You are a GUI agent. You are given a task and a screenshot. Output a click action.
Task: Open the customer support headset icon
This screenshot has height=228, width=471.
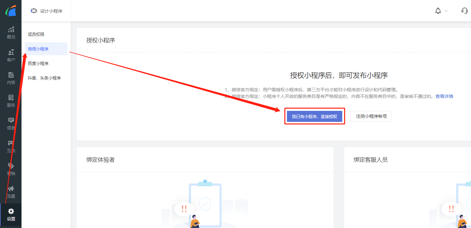(464, 11)
